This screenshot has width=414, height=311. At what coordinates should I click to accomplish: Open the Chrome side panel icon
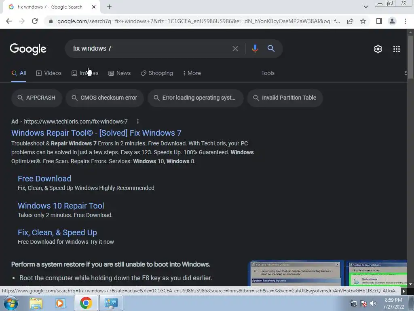[379, 21]
